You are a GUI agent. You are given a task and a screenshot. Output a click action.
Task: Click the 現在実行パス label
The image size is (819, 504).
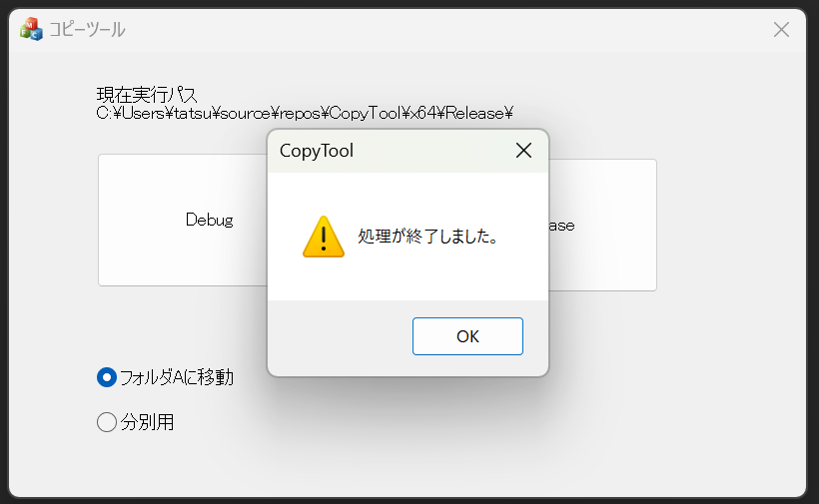(147, 95)
